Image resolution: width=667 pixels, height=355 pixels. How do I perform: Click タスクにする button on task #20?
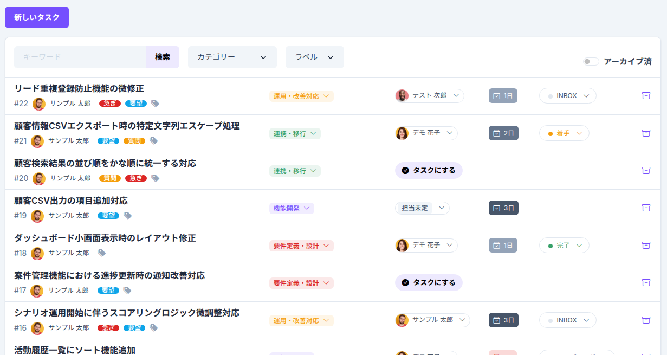429,170
